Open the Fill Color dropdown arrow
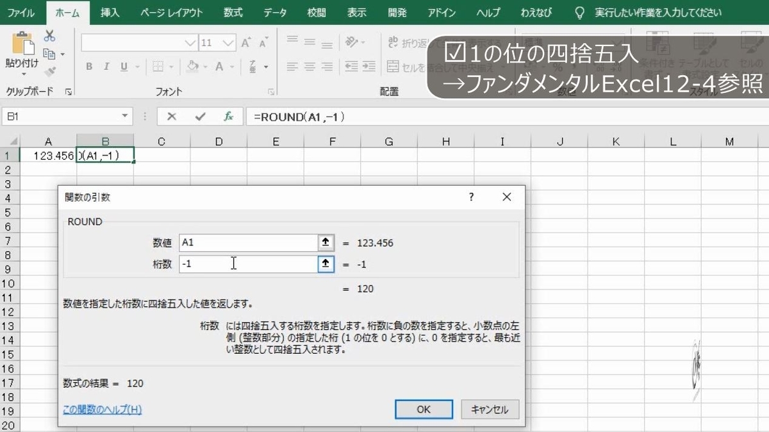769x432 pixels. pos(204,67)
